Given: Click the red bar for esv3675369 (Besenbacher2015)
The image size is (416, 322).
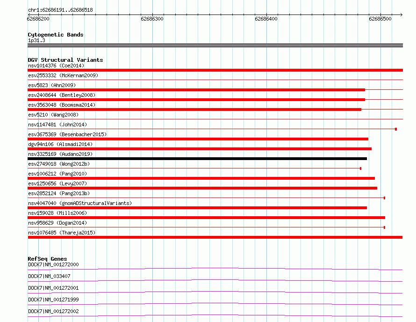Looking at the screenshot, I should (198, 139).
